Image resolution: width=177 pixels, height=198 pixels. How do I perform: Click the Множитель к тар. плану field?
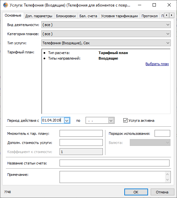(81, 134)
